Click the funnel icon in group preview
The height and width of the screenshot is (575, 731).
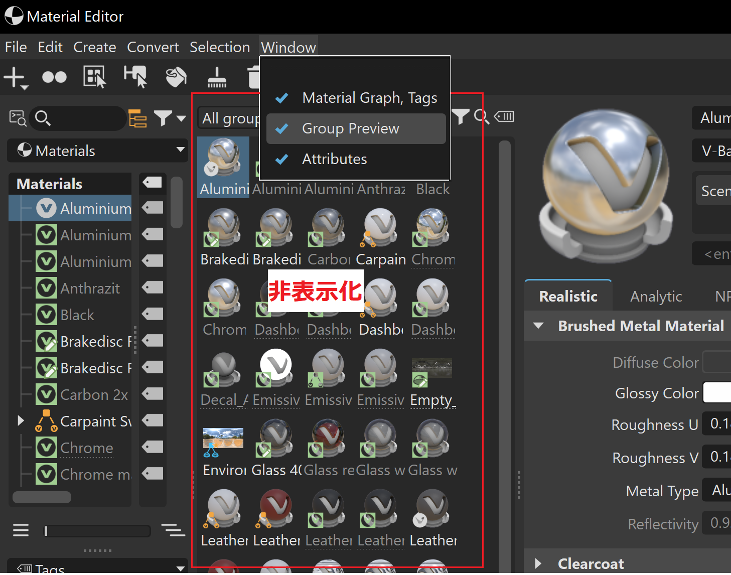point(461,117)
